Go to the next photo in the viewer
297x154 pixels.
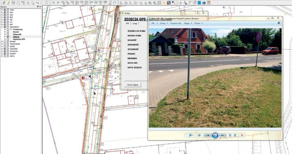pos(223,135)
